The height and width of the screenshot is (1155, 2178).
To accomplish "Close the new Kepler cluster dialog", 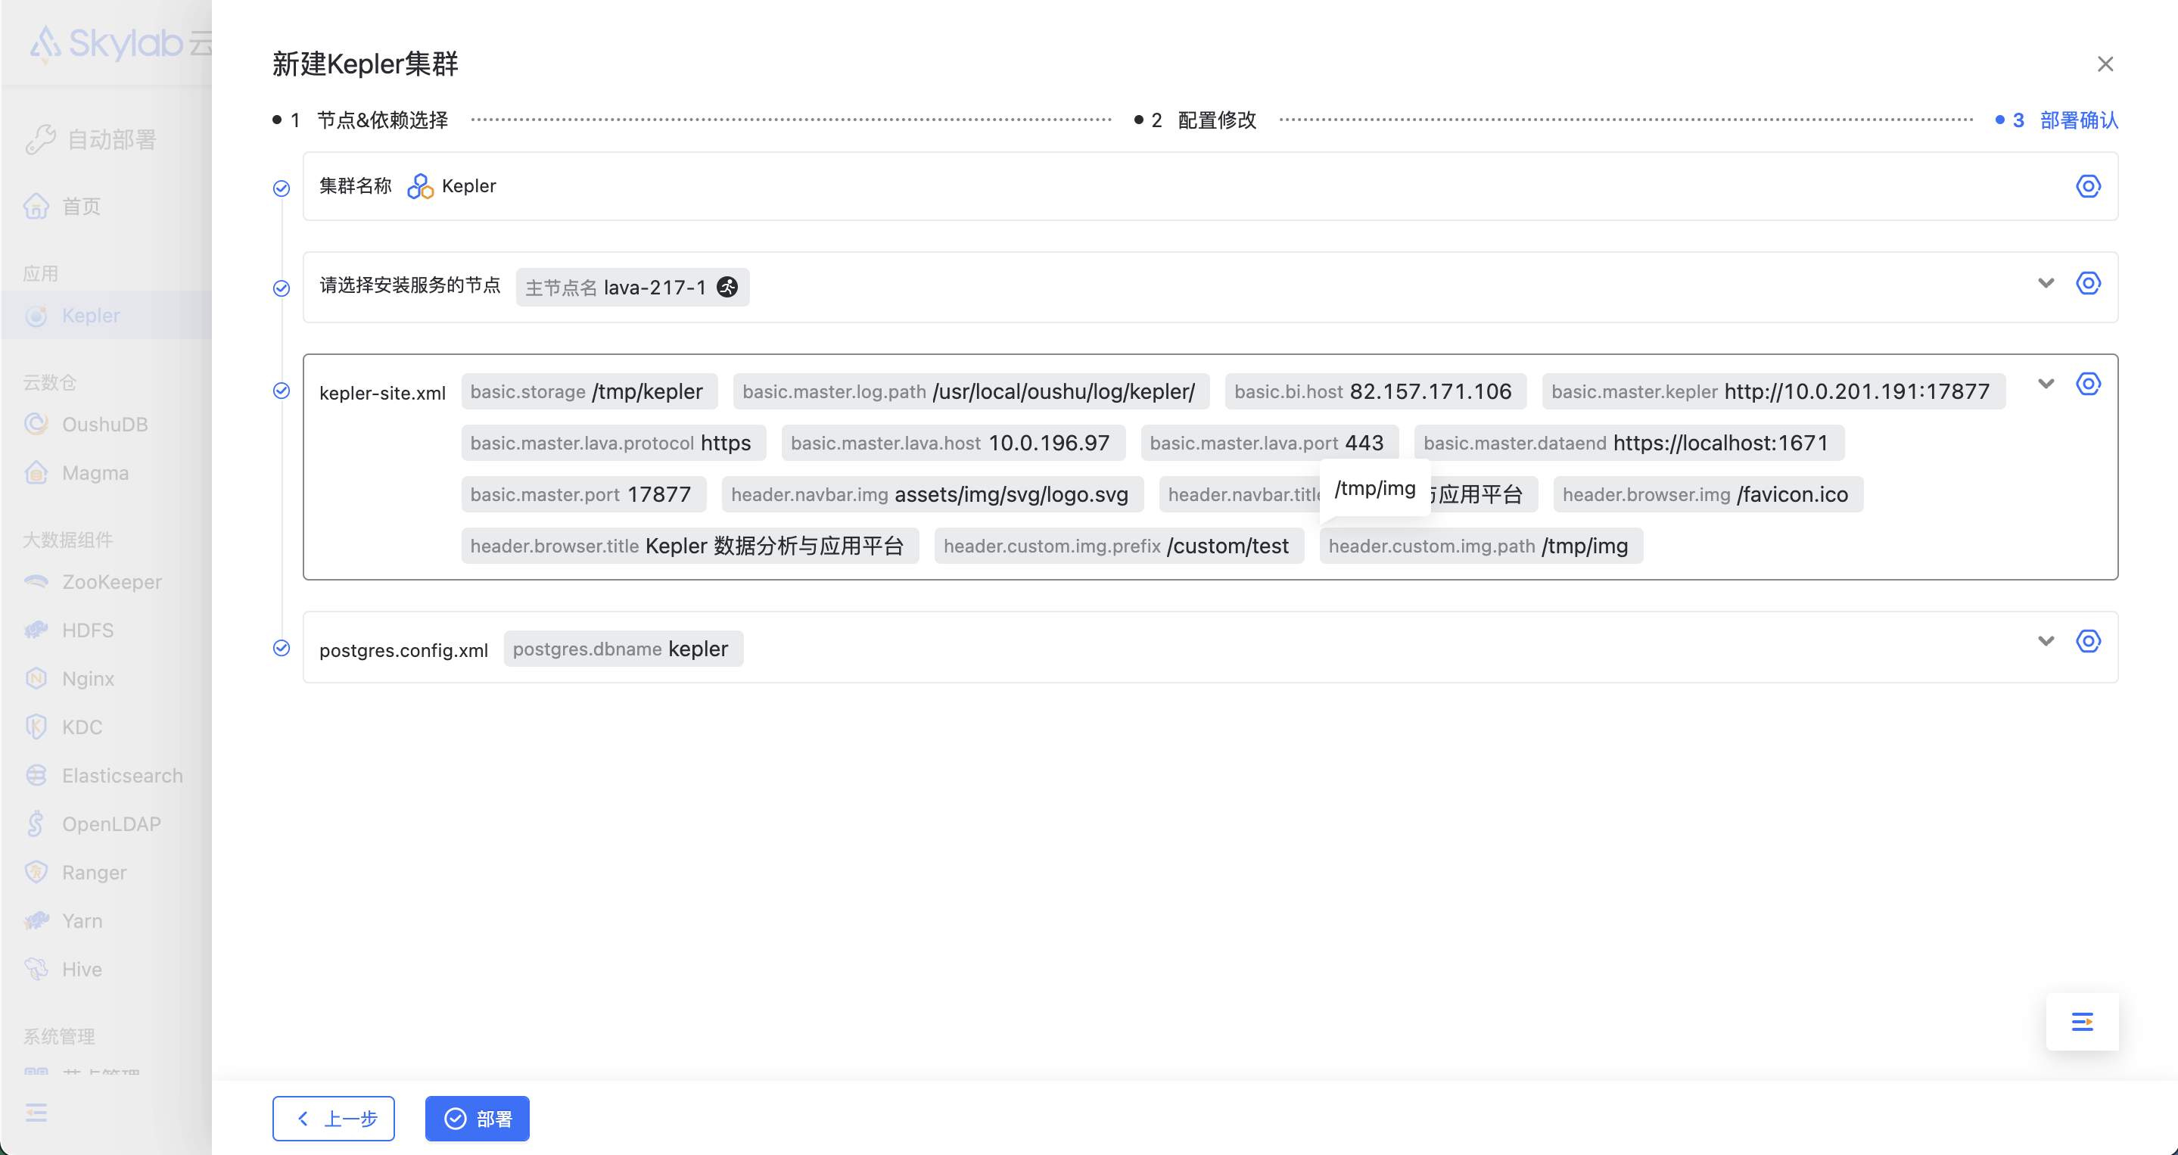I will (x=2105, y=64).
